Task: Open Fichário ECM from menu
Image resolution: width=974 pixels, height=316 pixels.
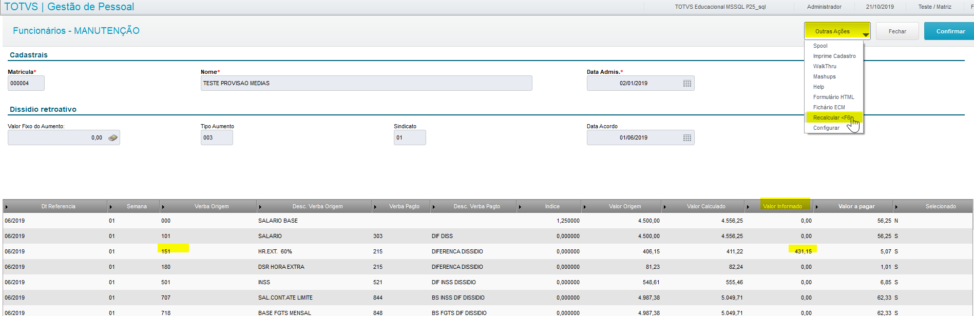Action: click(x=829, y=107)
